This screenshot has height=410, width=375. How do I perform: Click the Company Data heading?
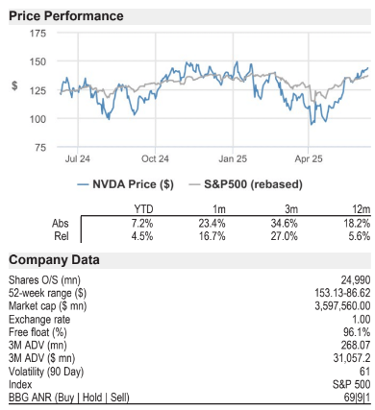pos(54,260)
